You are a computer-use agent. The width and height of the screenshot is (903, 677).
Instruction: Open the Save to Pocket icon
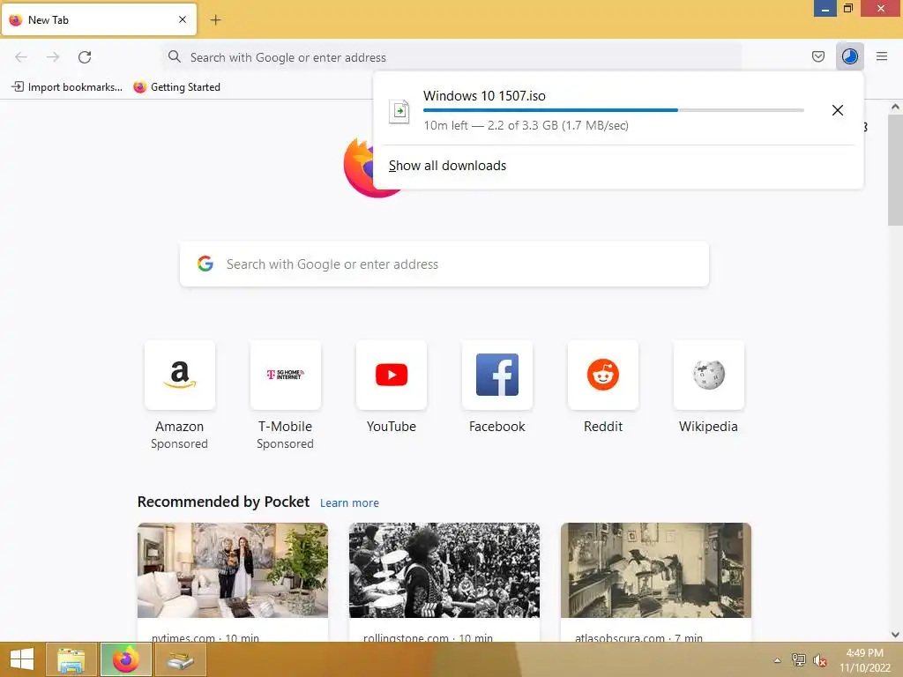pyautogui.click(x=817, y=56)
